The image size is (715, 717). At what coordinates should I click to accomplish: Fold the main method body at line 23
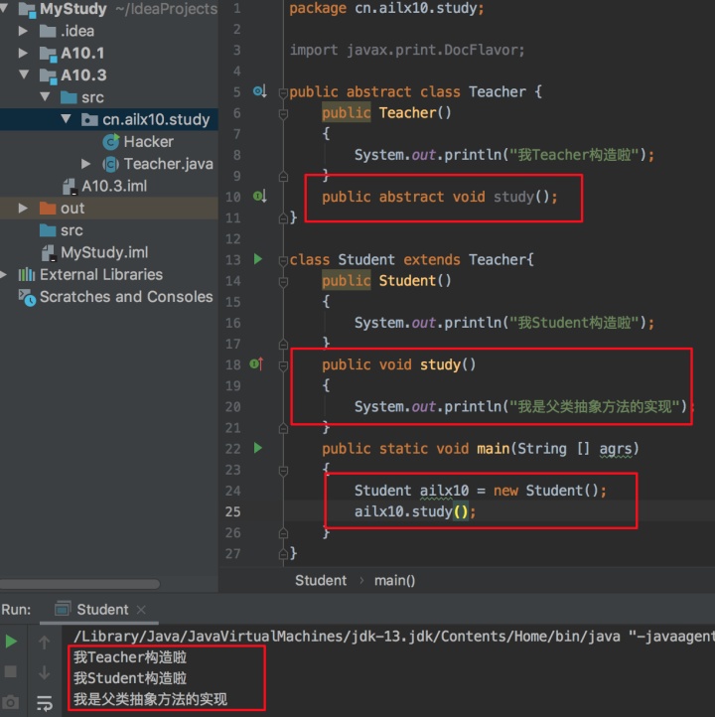point(283,470)
